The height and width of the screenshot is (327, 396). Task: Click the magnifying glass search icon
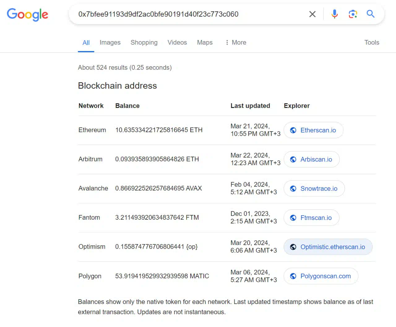point(371,14)
